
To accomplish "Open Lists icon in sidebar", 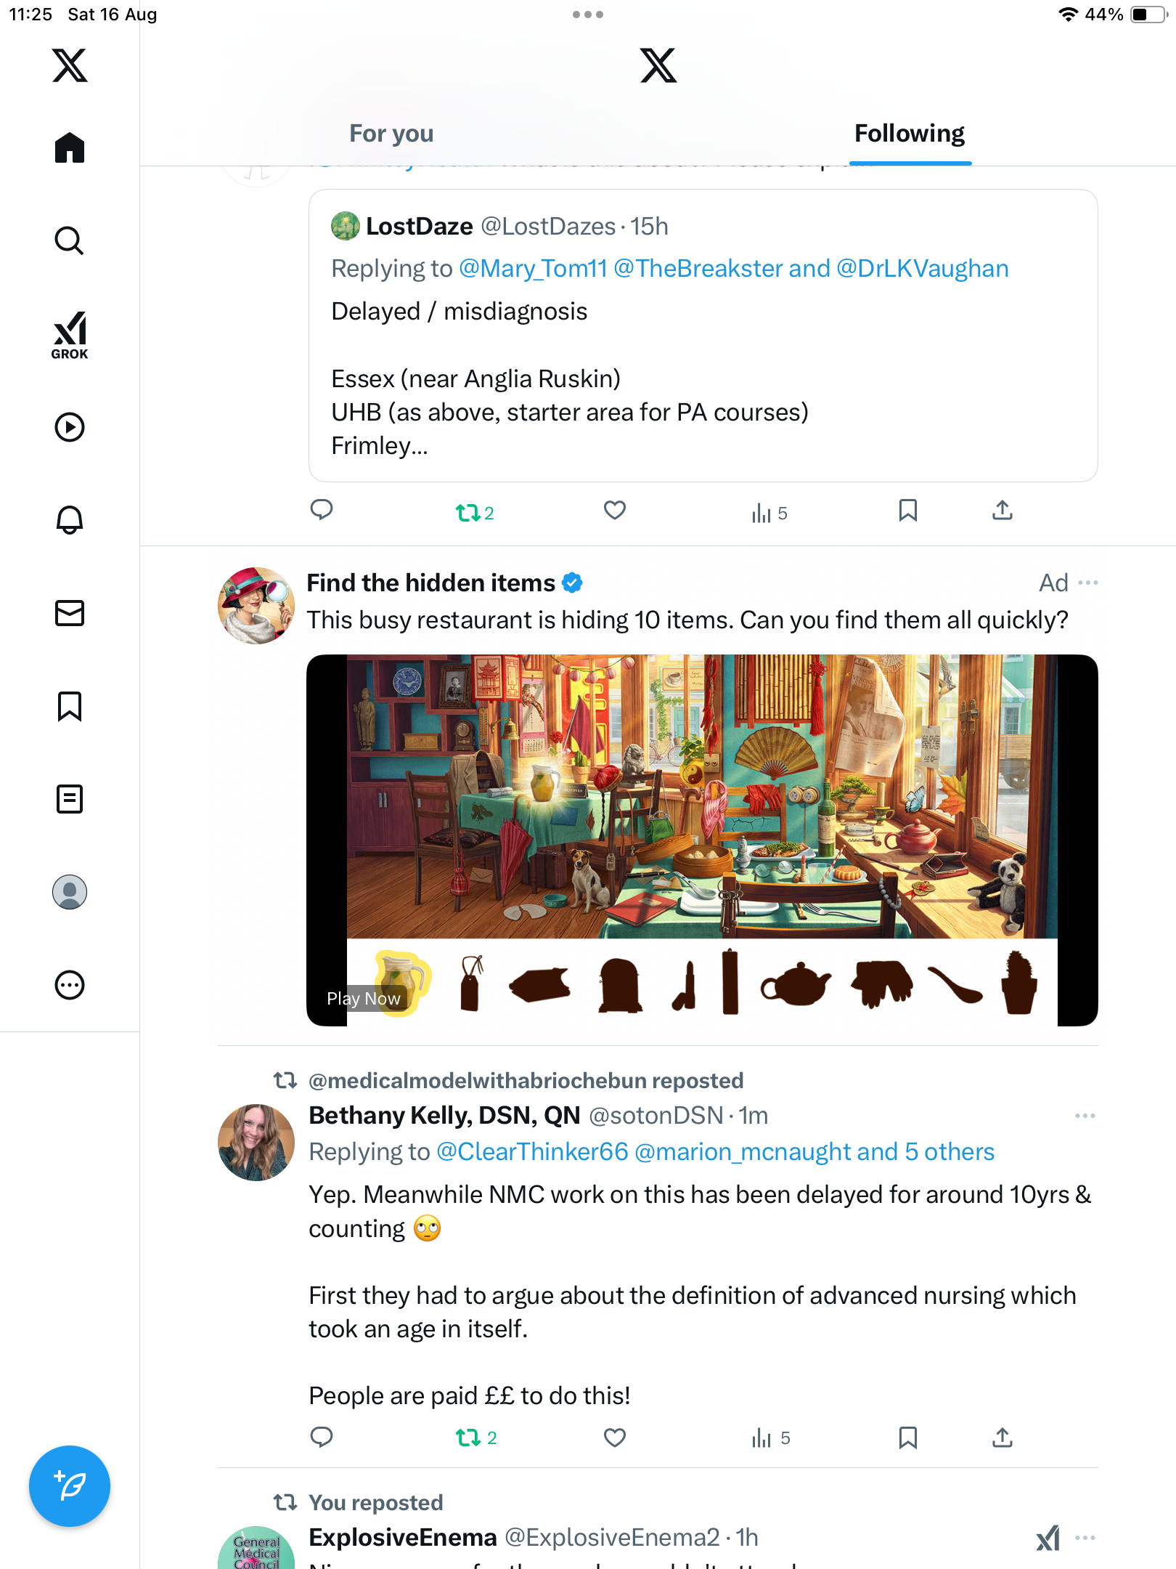I will pyautogui.click(x=70, y=799).
